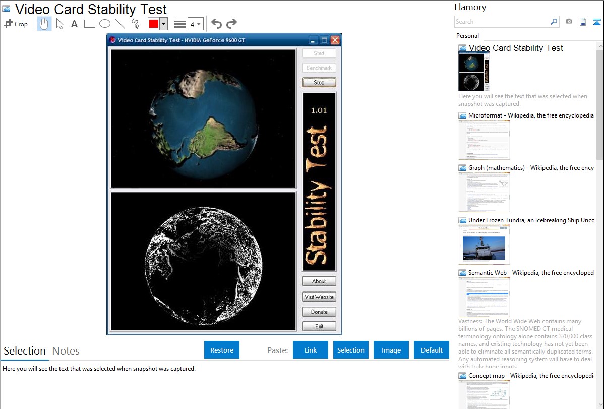
Task: Select the text annotation tool
Action: coord(74,24)
